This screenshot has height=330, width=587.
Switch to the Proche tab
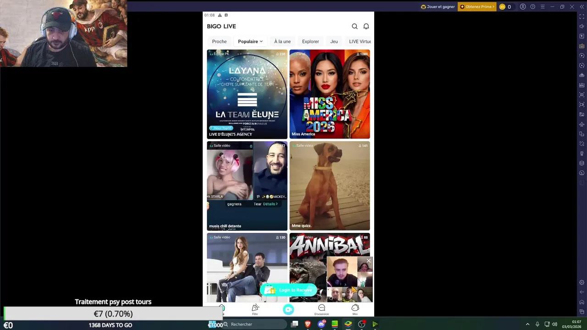coord(219,41)
